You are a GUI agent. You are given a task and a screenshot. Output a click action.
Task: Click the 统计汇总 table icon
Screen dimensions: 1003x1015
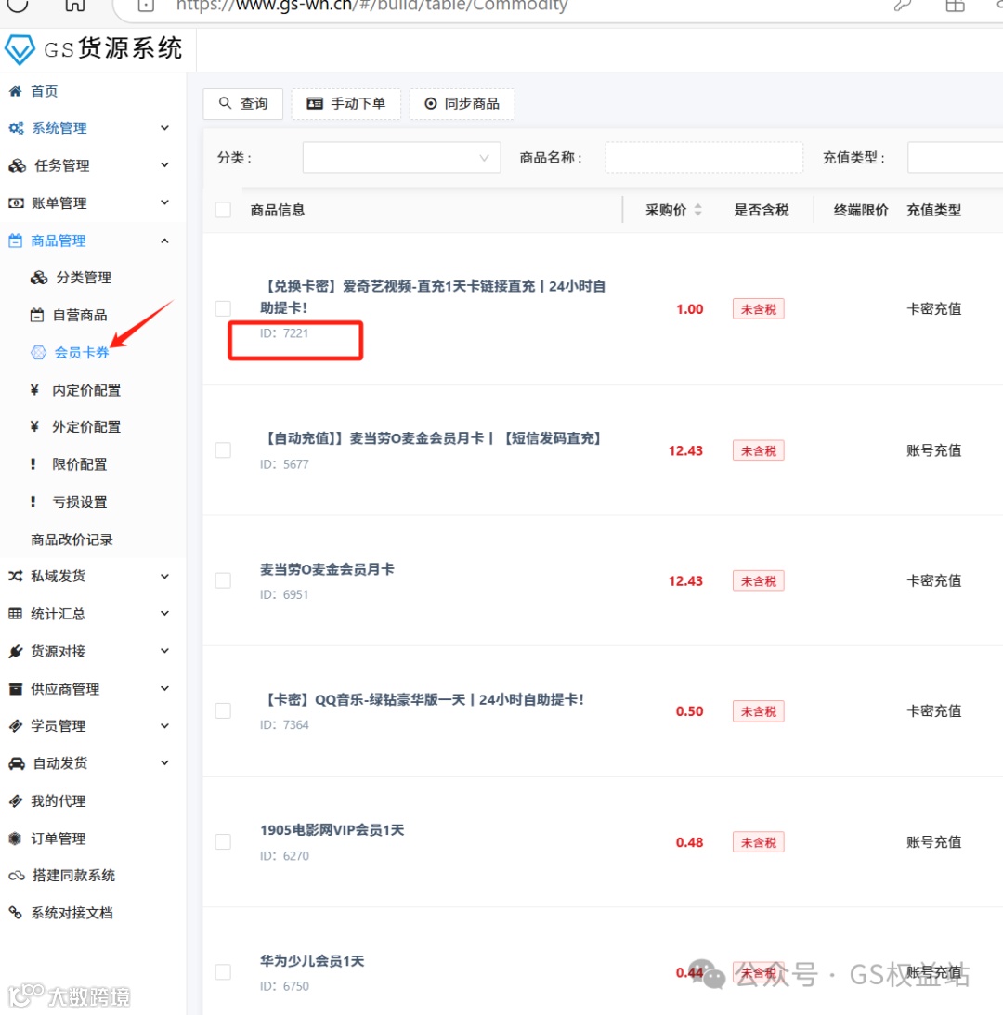coord(16,614)
